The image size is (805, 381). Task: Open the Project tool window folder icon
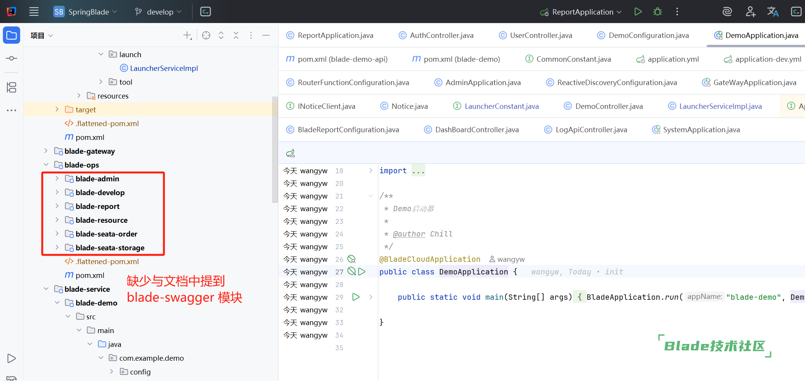pyautogui.click(x=12, y=35)
